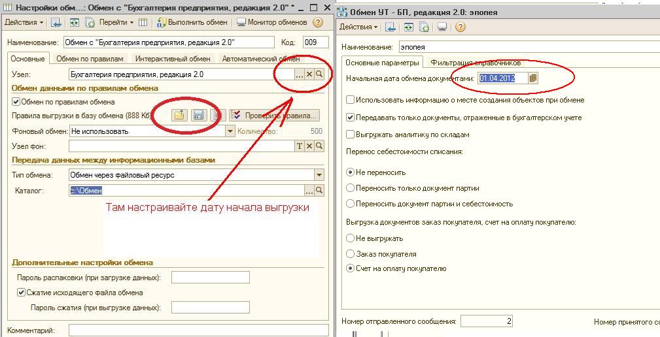Click Наименование field containing эпопея
The image size is (660, 337).
[529, 47]
